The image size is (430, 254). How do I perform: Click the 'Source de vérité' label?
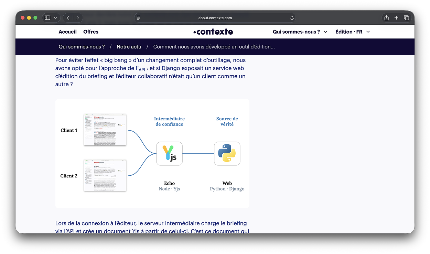point(227,121)
